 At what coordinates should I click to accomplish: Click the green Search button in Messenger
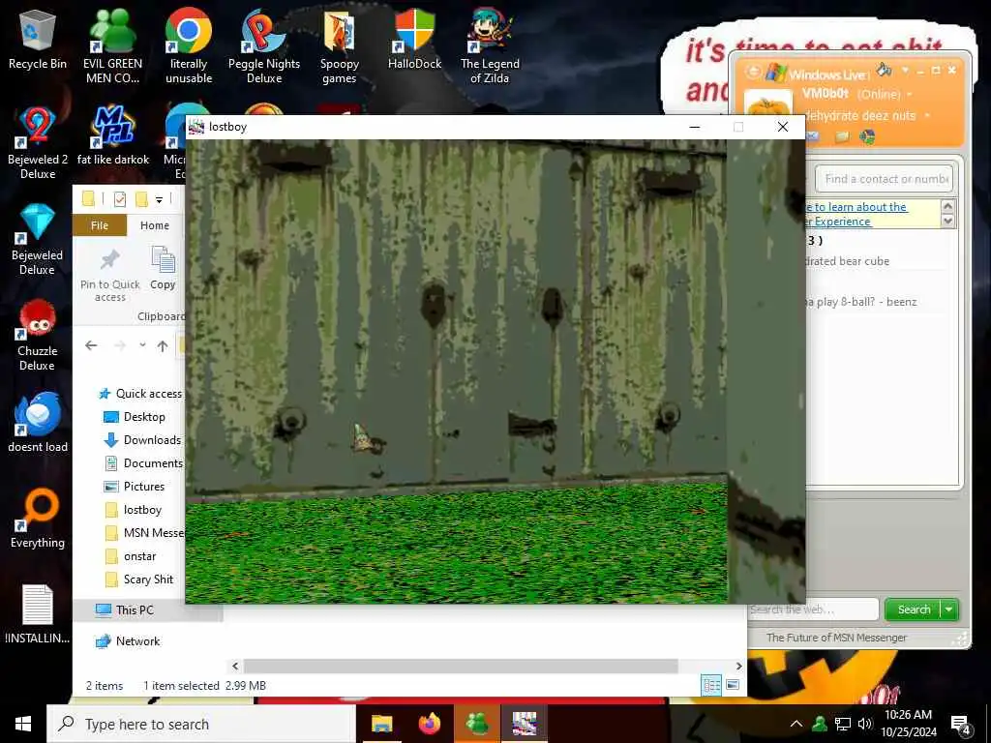pyautogui.click(x=914, y=609)
